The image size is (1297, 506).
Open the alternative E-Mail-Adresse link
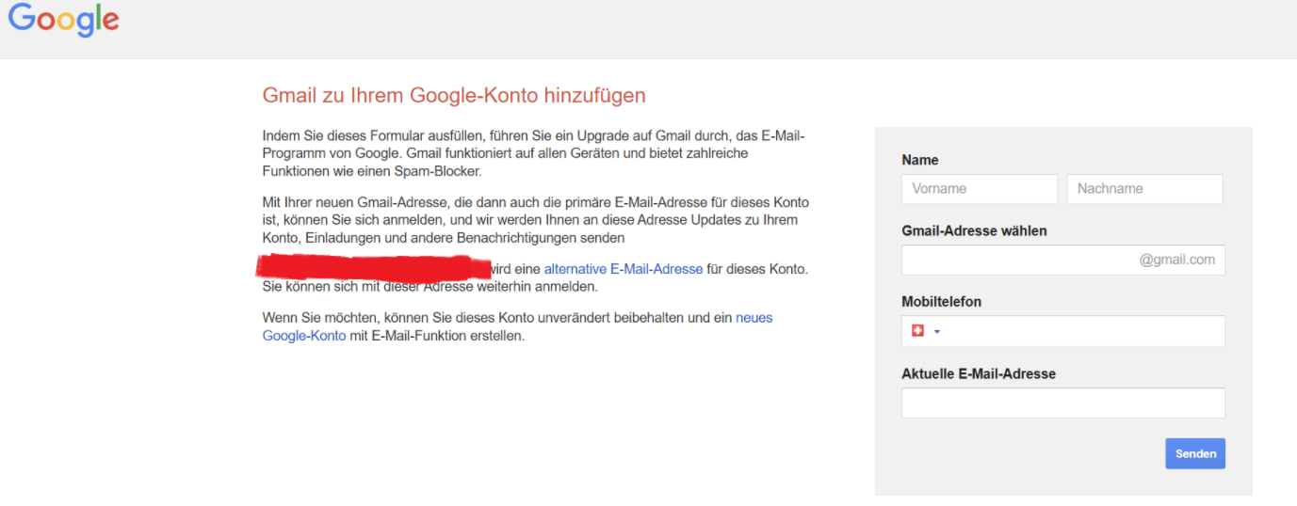click(x=624, y=269)
